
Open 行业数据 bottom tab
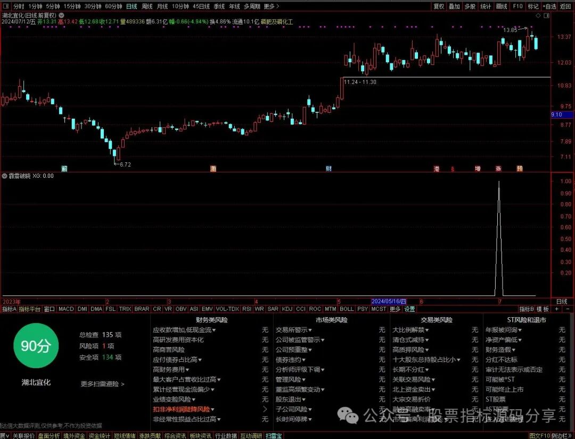pos(225,436)
